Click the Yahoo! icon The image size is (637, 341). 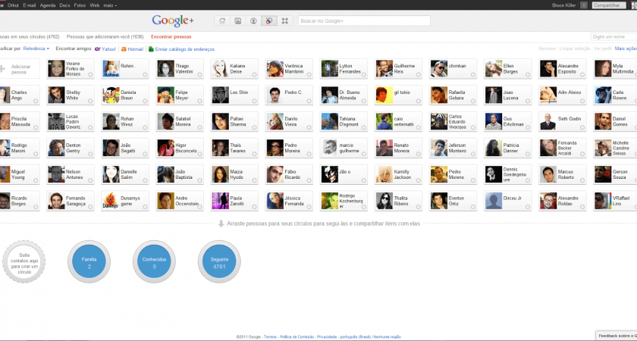click(98, 49)
